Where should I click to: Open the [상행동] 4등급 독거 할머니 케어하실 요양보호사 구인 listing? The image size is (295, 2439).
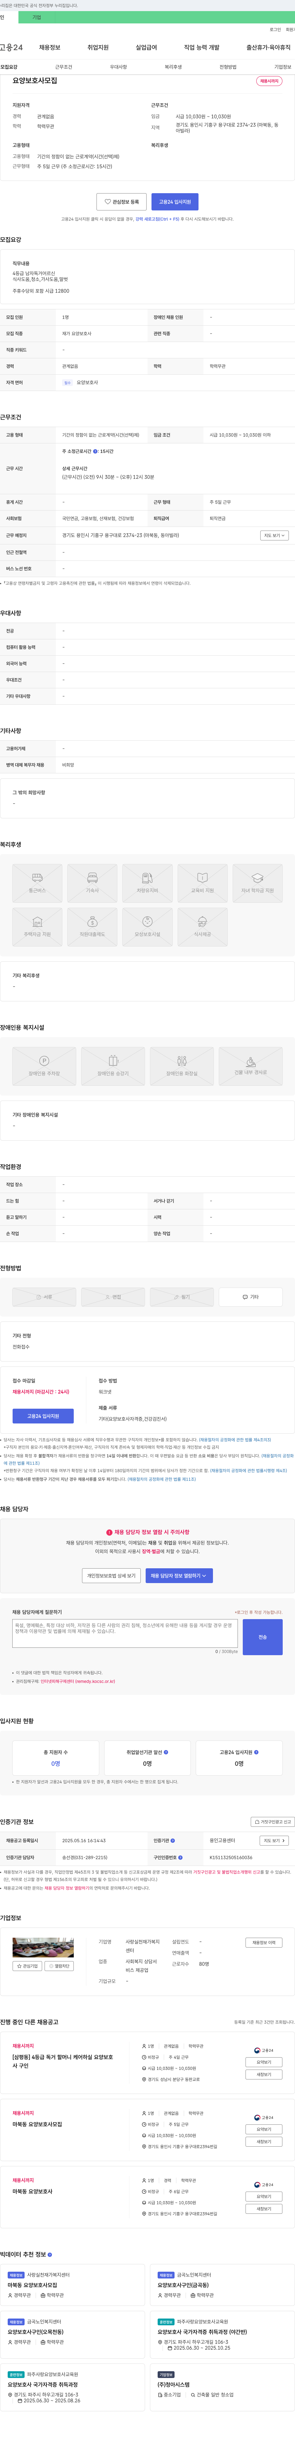[62, 2061]
